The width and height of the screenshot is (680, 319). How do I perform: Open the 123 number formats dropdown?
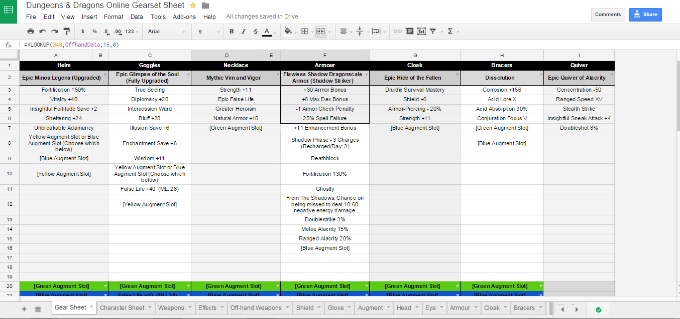tap(132, 31)
